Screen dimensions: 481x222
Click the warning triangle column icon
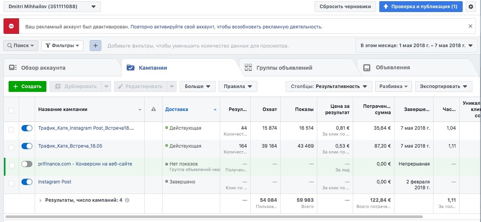[x=154, y=109]
